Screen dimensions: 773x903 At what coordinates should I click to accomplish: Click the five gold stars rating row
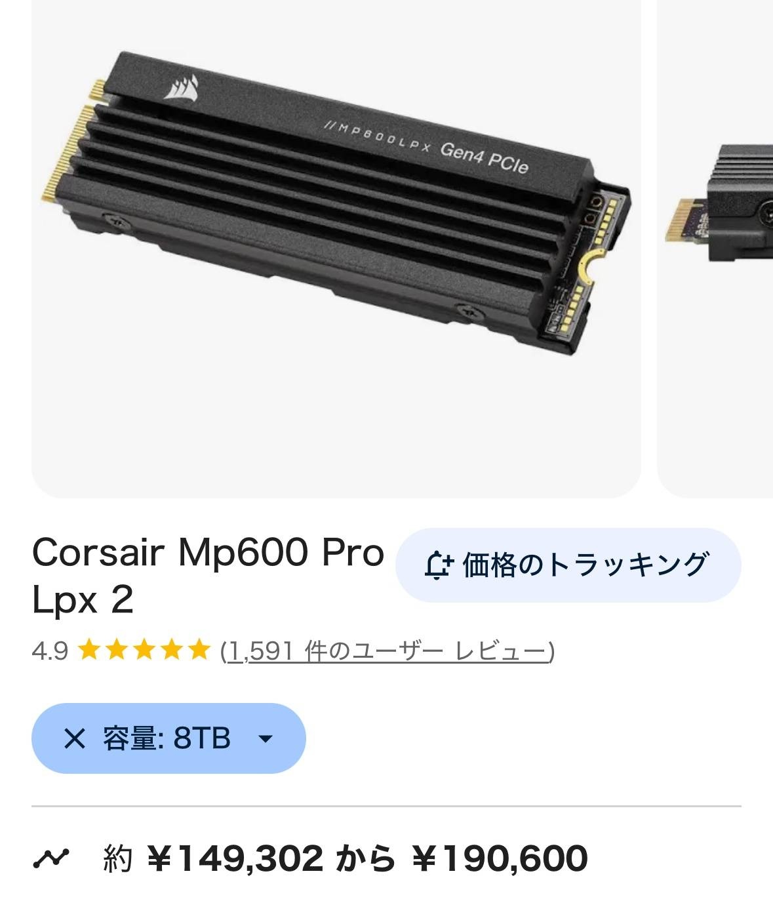click(x=144, y=651)
